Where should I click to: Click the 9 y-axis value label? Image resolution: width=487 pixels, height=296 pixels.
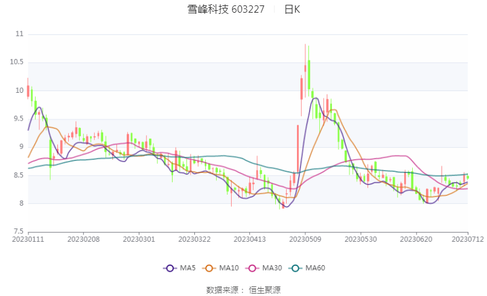(x=22, y=146)
